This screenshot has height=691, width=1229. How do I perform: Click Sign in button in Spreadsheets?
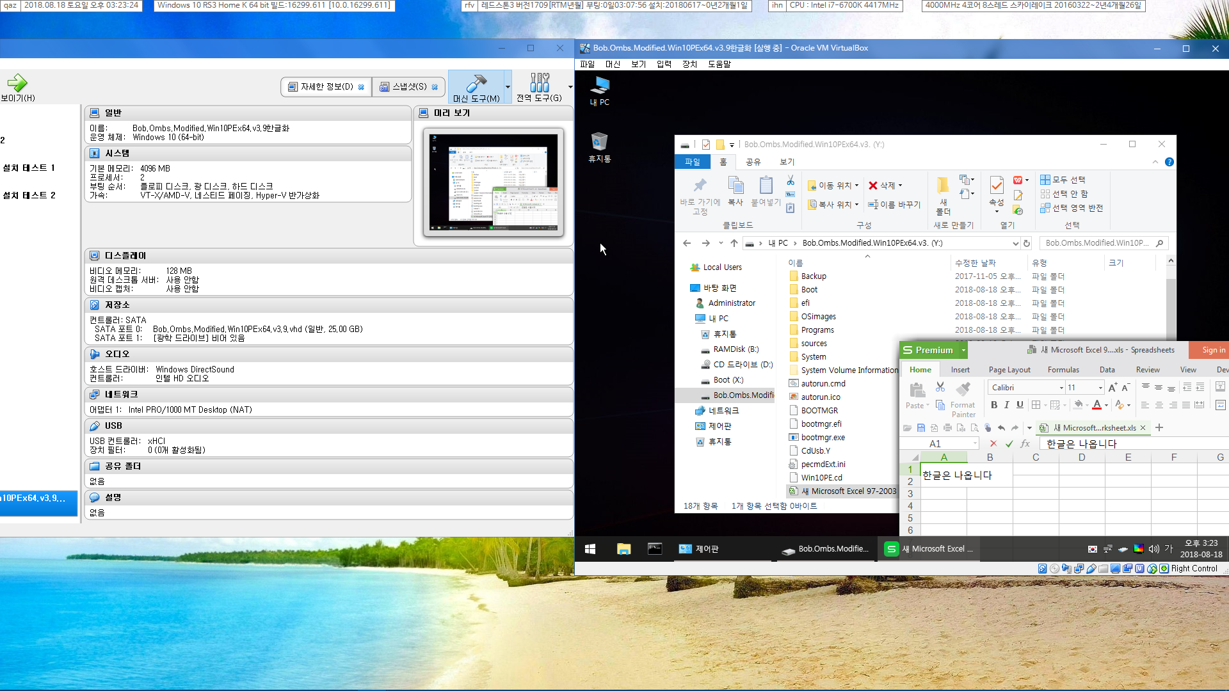[x=1209, y=350]
